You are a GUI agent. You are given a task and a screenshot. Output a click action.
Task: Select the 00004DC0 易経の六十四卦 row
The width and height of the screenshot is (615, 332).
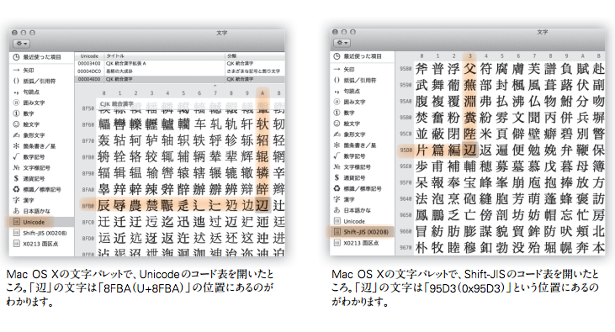(x=180, y=71)
